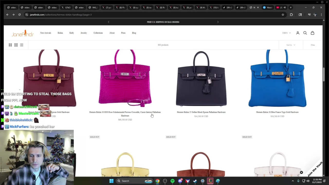
Task: Open Steam from the taskbar
Action: (195, 181)
